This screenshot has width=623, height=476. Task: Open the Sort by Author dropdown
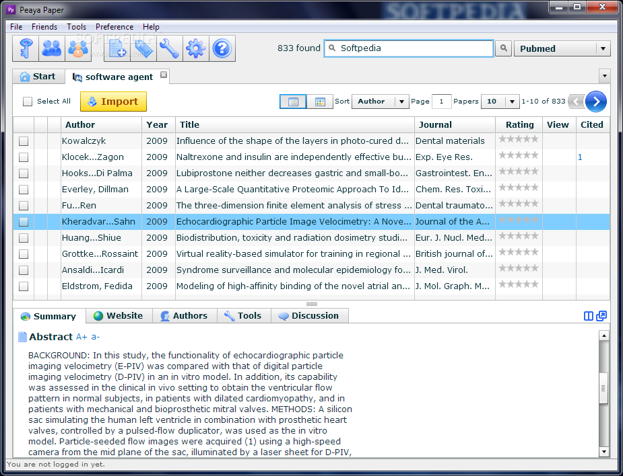pos(380,102)
